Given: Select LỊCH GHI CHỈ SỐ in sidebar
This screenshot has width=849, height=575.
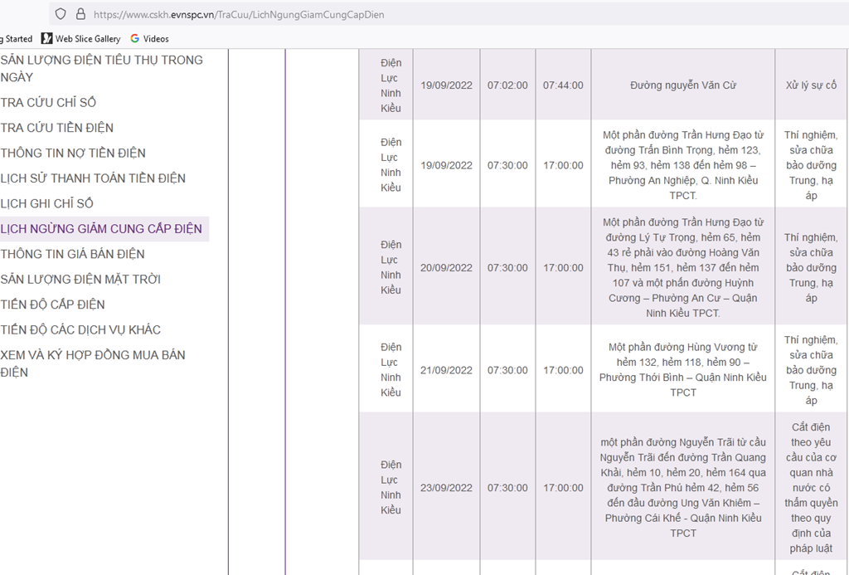Looking at the screenshot, I should point(47,203).
